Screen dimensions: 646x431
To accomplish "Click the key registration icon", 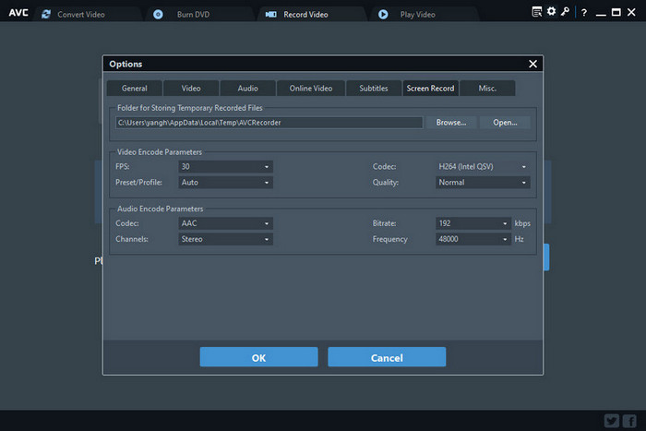I will 565,12.
